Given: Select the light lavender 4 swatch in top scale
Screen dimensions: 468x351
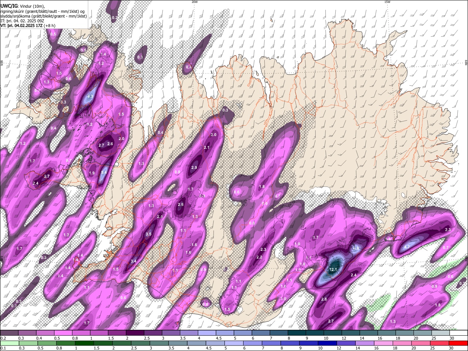Looking at the screenshot, I should [207, 333].
